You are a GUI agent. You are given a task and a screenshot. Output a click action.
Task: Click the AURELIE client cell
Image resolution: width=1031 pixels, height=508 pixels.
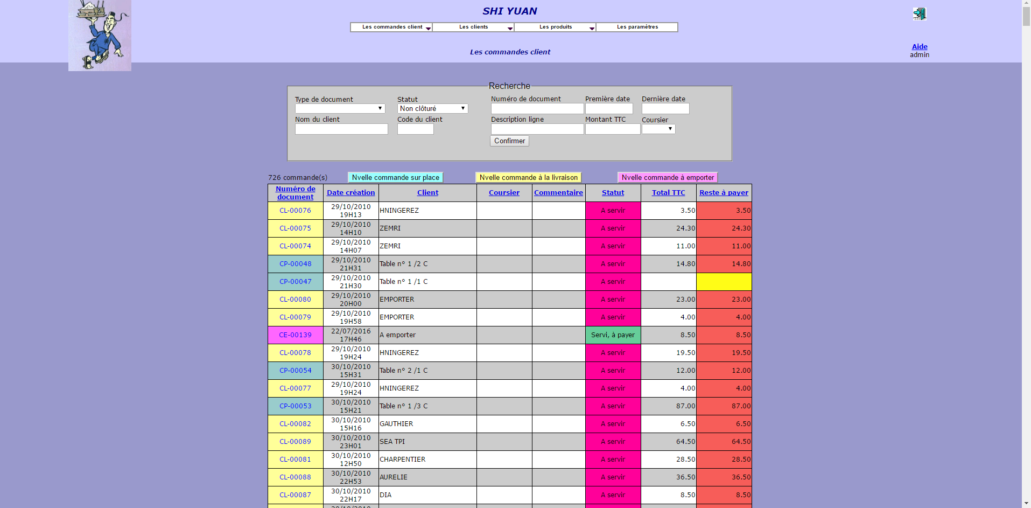pos(427,477)
